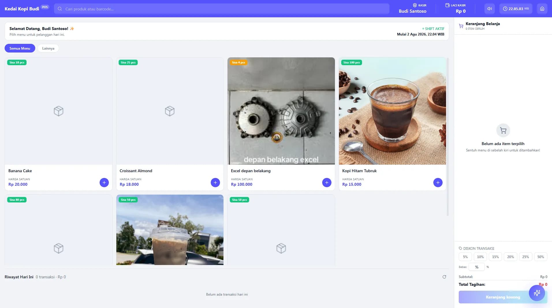The height and width of the screenshot is (308, 552).
Task: Add Banana Cake with its plus button
Action: pyautogui.click(x=104, y=183)
